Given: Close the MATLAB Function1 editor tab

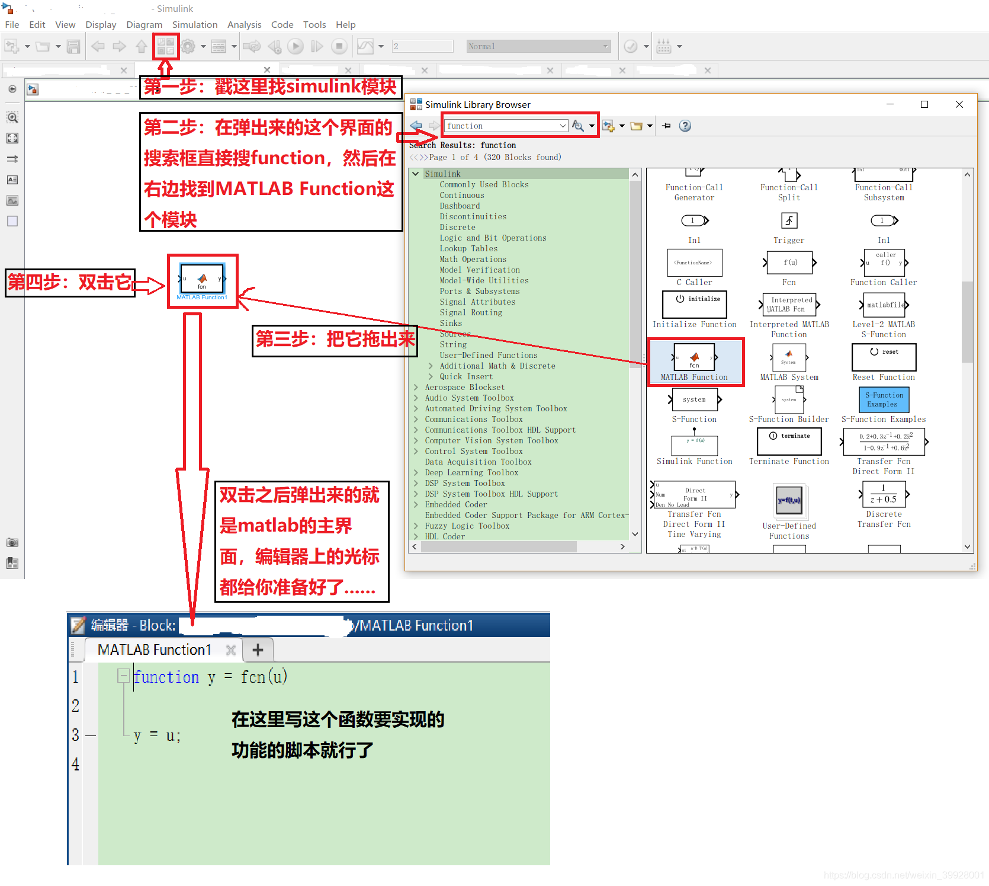Looking at the screenshot, I should [x=231, y=650].
